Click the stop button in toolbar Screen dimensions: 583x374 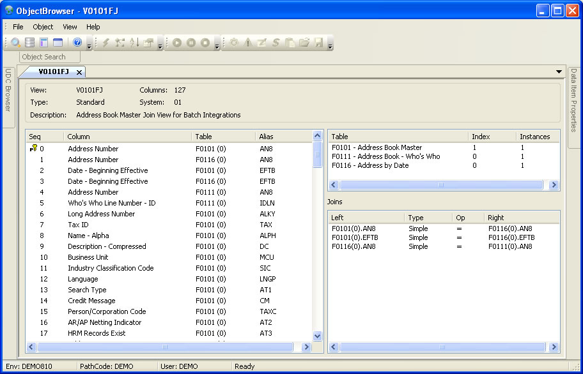point(205,43)
